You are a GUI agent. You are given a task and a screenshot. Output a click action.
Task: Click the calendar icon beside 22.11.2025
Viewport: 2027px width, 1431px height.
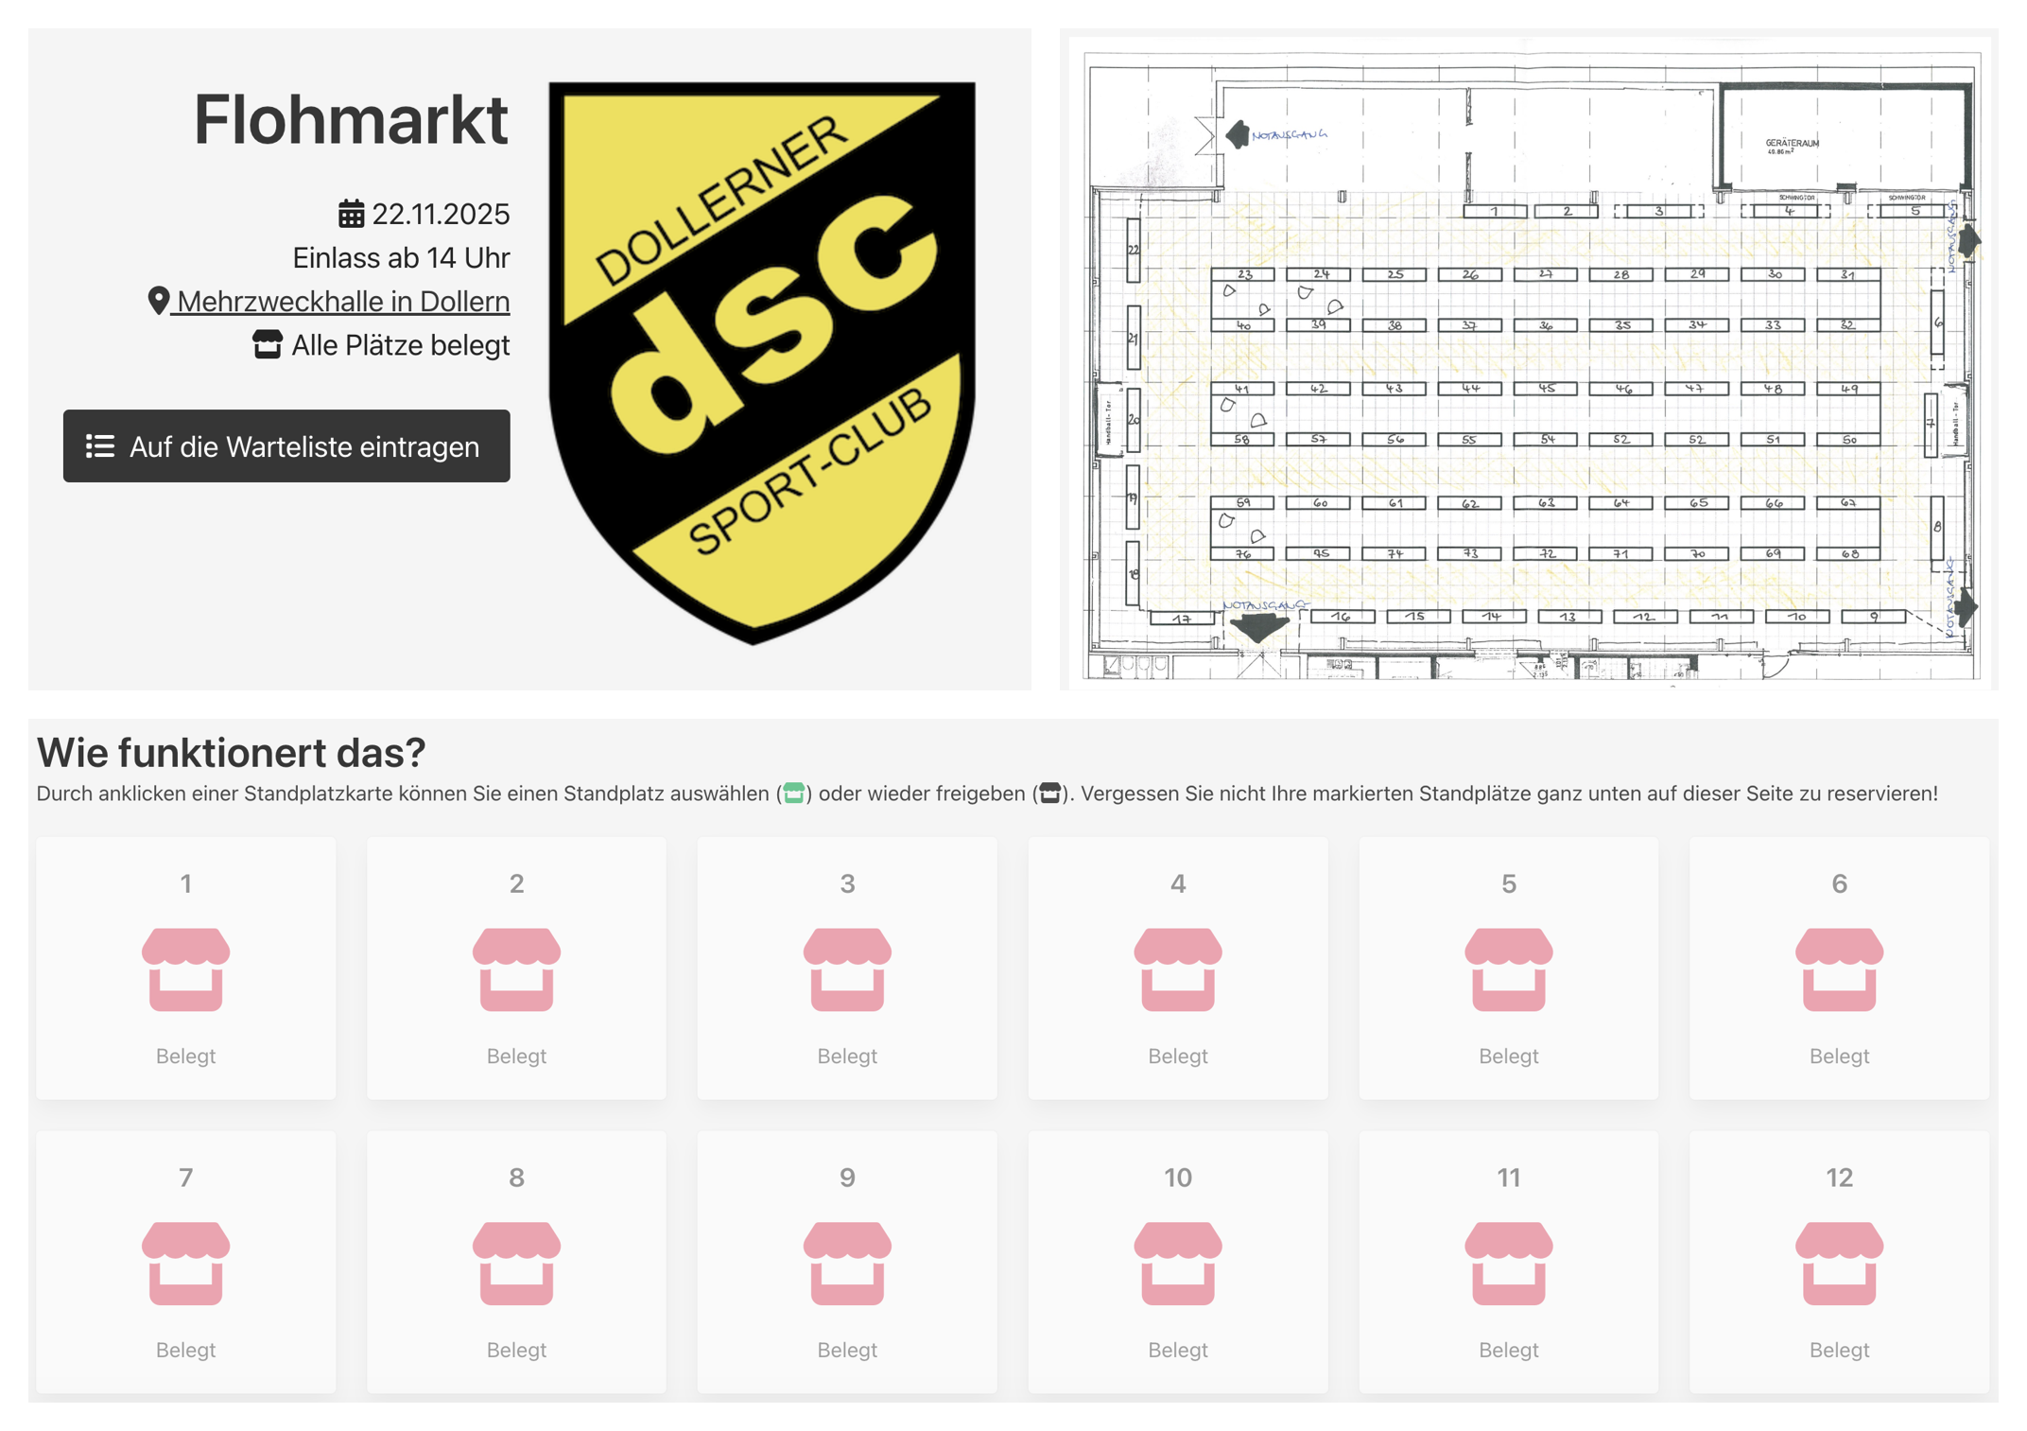[x=351, y=214]
